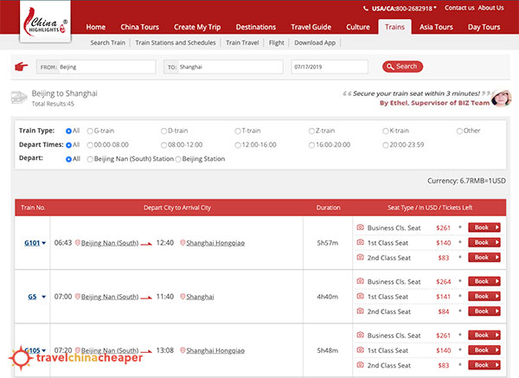This screenshot has height=378, width=519.
Task: Click Contact us link
Action: [459, 8]
